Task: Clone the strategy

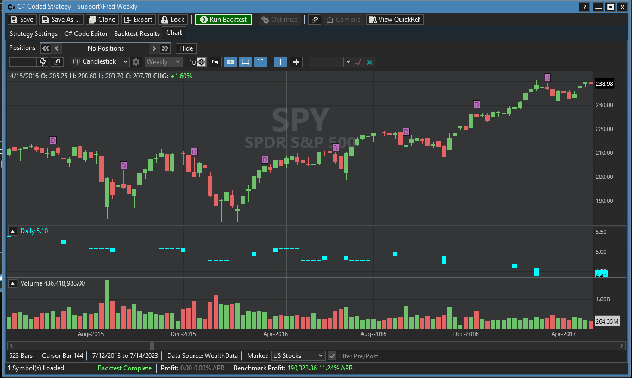Action: 102,20
